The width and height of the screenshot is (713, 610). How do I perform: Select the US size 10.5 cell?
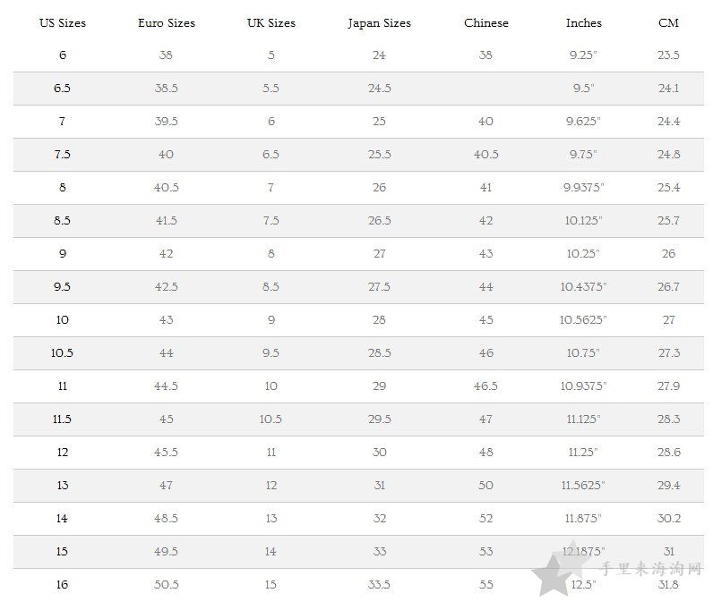(x=63, y=353)
